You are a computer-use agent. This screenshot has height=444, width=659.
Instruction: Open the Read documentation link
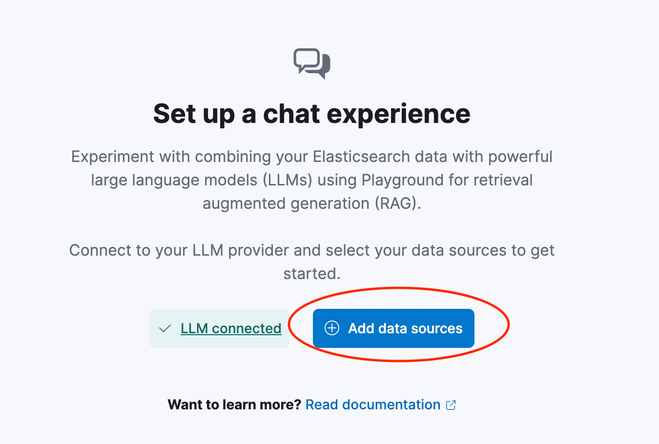373,404
